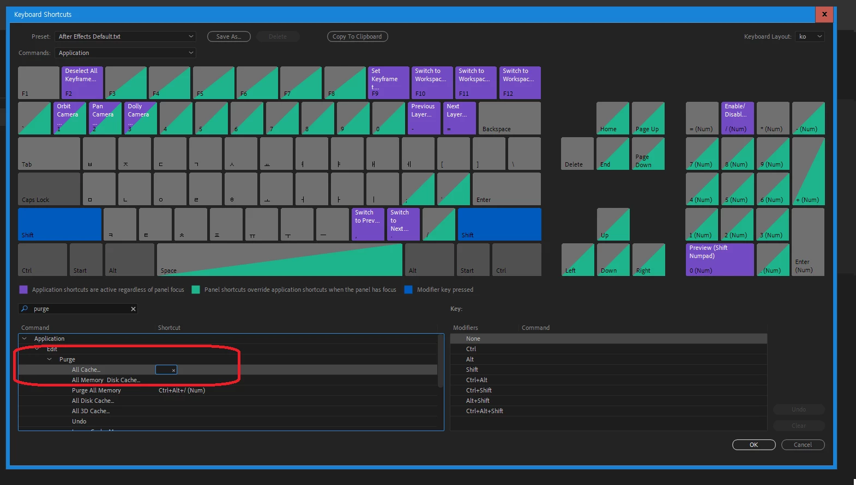
Task: Click the Switch to Prev key
Action: click(x=368, y=224)
